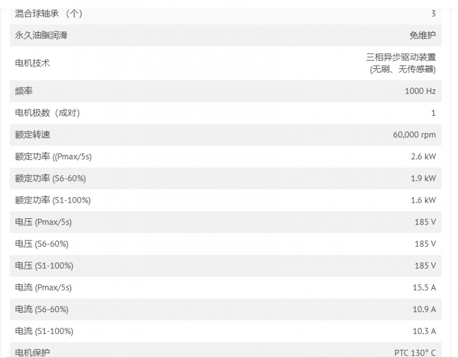Image resolution: width=458 pixels, height=358 pixels.
Task: Select the 1.6 kW value
Action: tap(423, 200)
